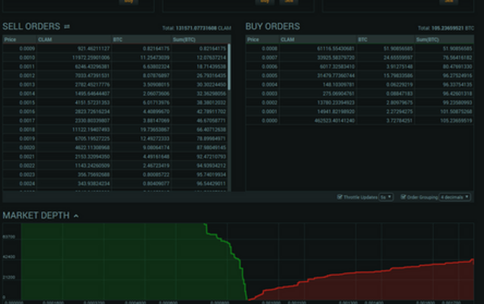Select the buy order row priced 0.0000

[x=360, y=121]
